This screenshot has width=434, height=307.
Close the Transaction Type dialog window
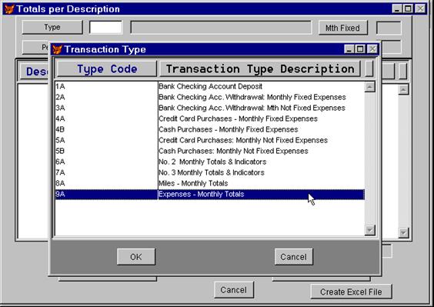372,49
